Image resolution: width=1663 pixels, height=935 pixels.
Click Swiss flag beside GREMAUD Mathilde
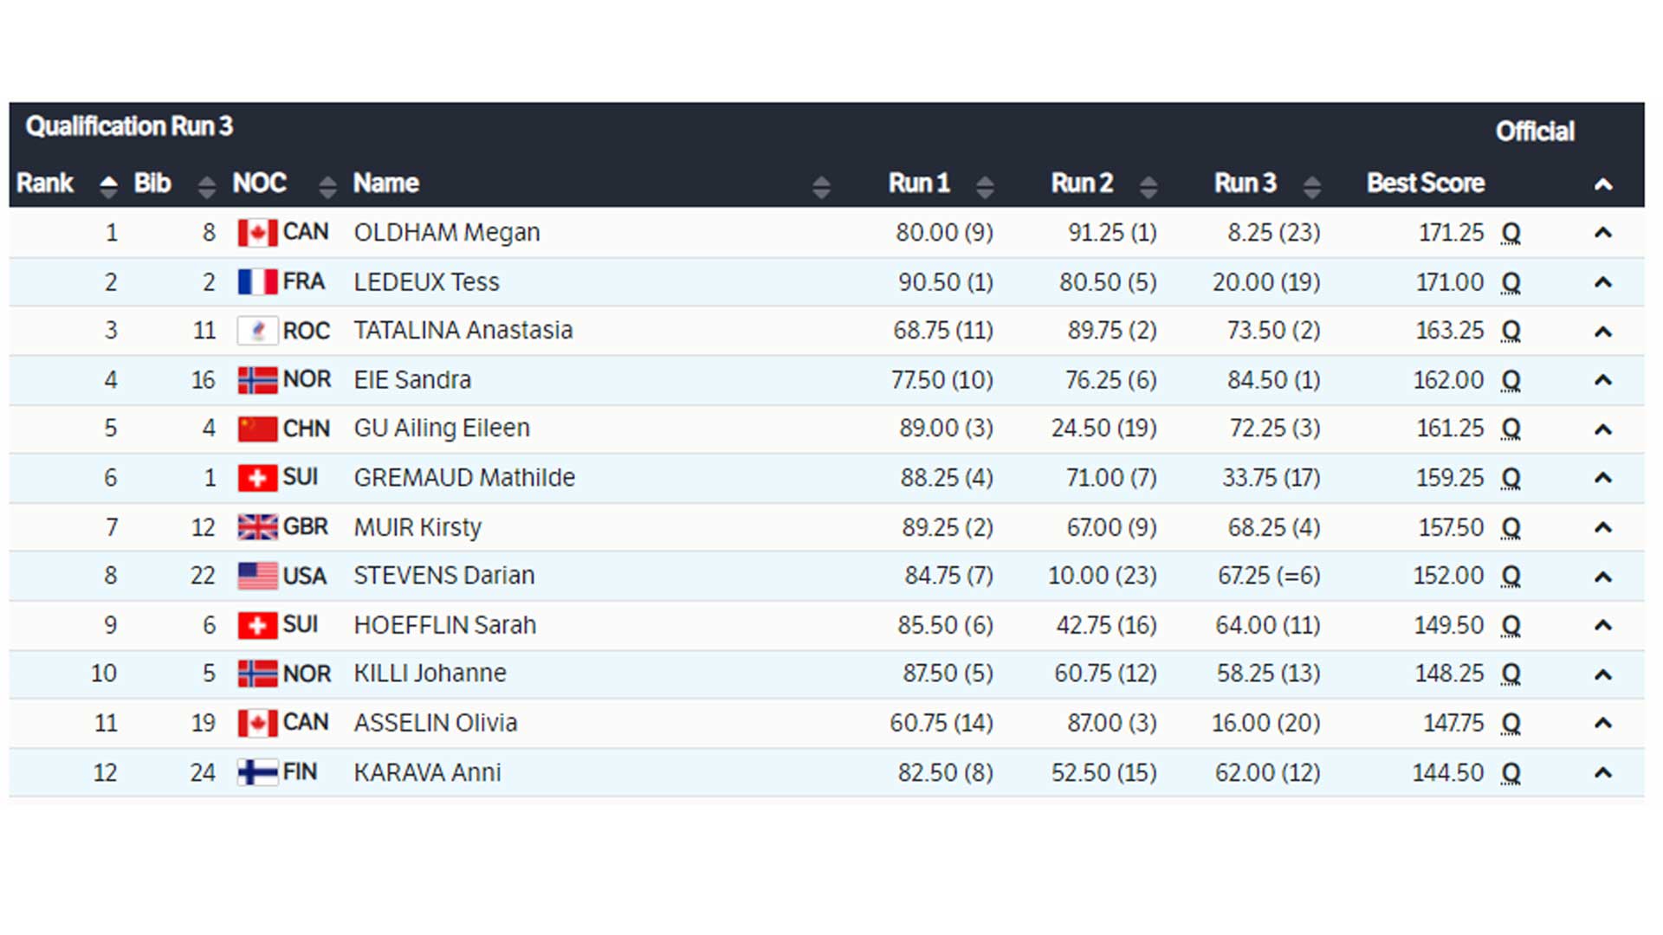pyautogui.click(x=257, y=478)
